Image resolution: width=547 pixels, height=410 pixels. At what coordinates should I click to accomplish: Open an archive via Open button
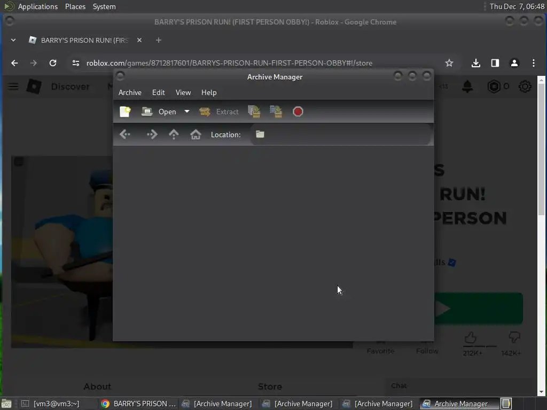pos(159,112)
